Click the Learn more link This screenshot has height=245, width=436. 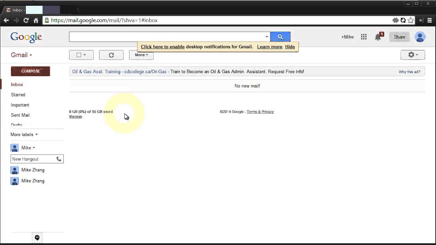pyautogui.click(x=270, y=47)
